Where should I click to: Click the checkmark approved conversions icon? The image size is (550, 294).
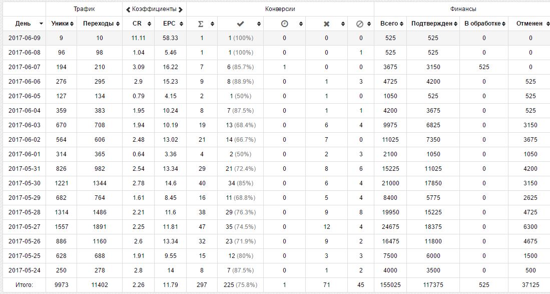click(x=240, y=24)
